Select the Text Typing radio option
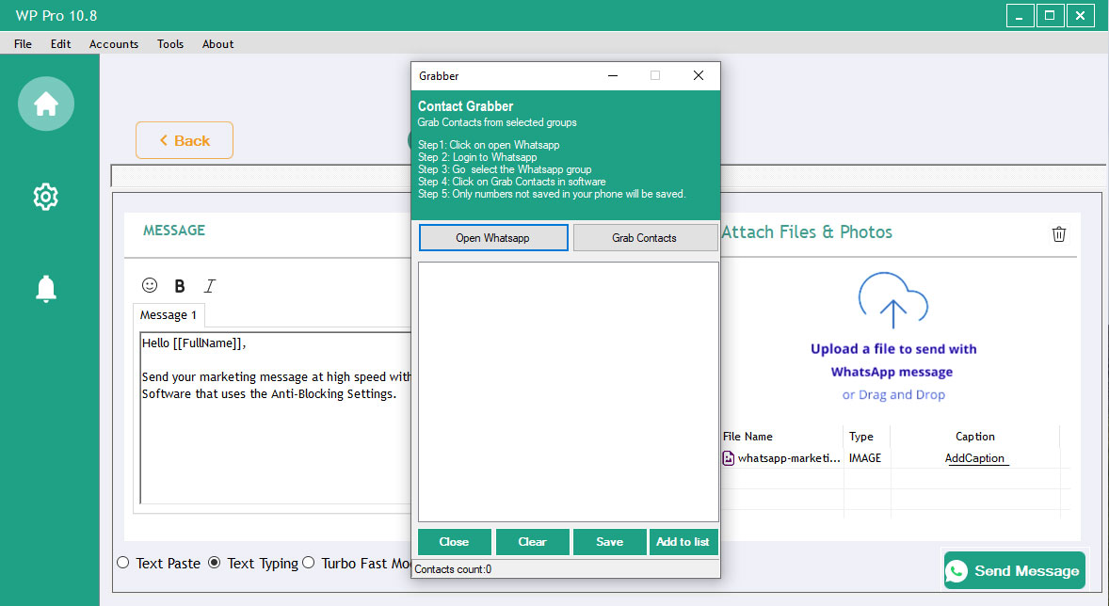 pyautogui.click(x=215, y=563)
